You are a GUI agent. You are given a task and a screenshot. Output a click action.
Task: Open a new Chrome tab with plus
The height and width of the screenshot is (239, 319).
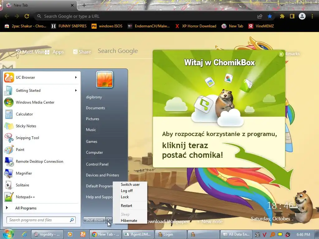[x=84, y=5]
